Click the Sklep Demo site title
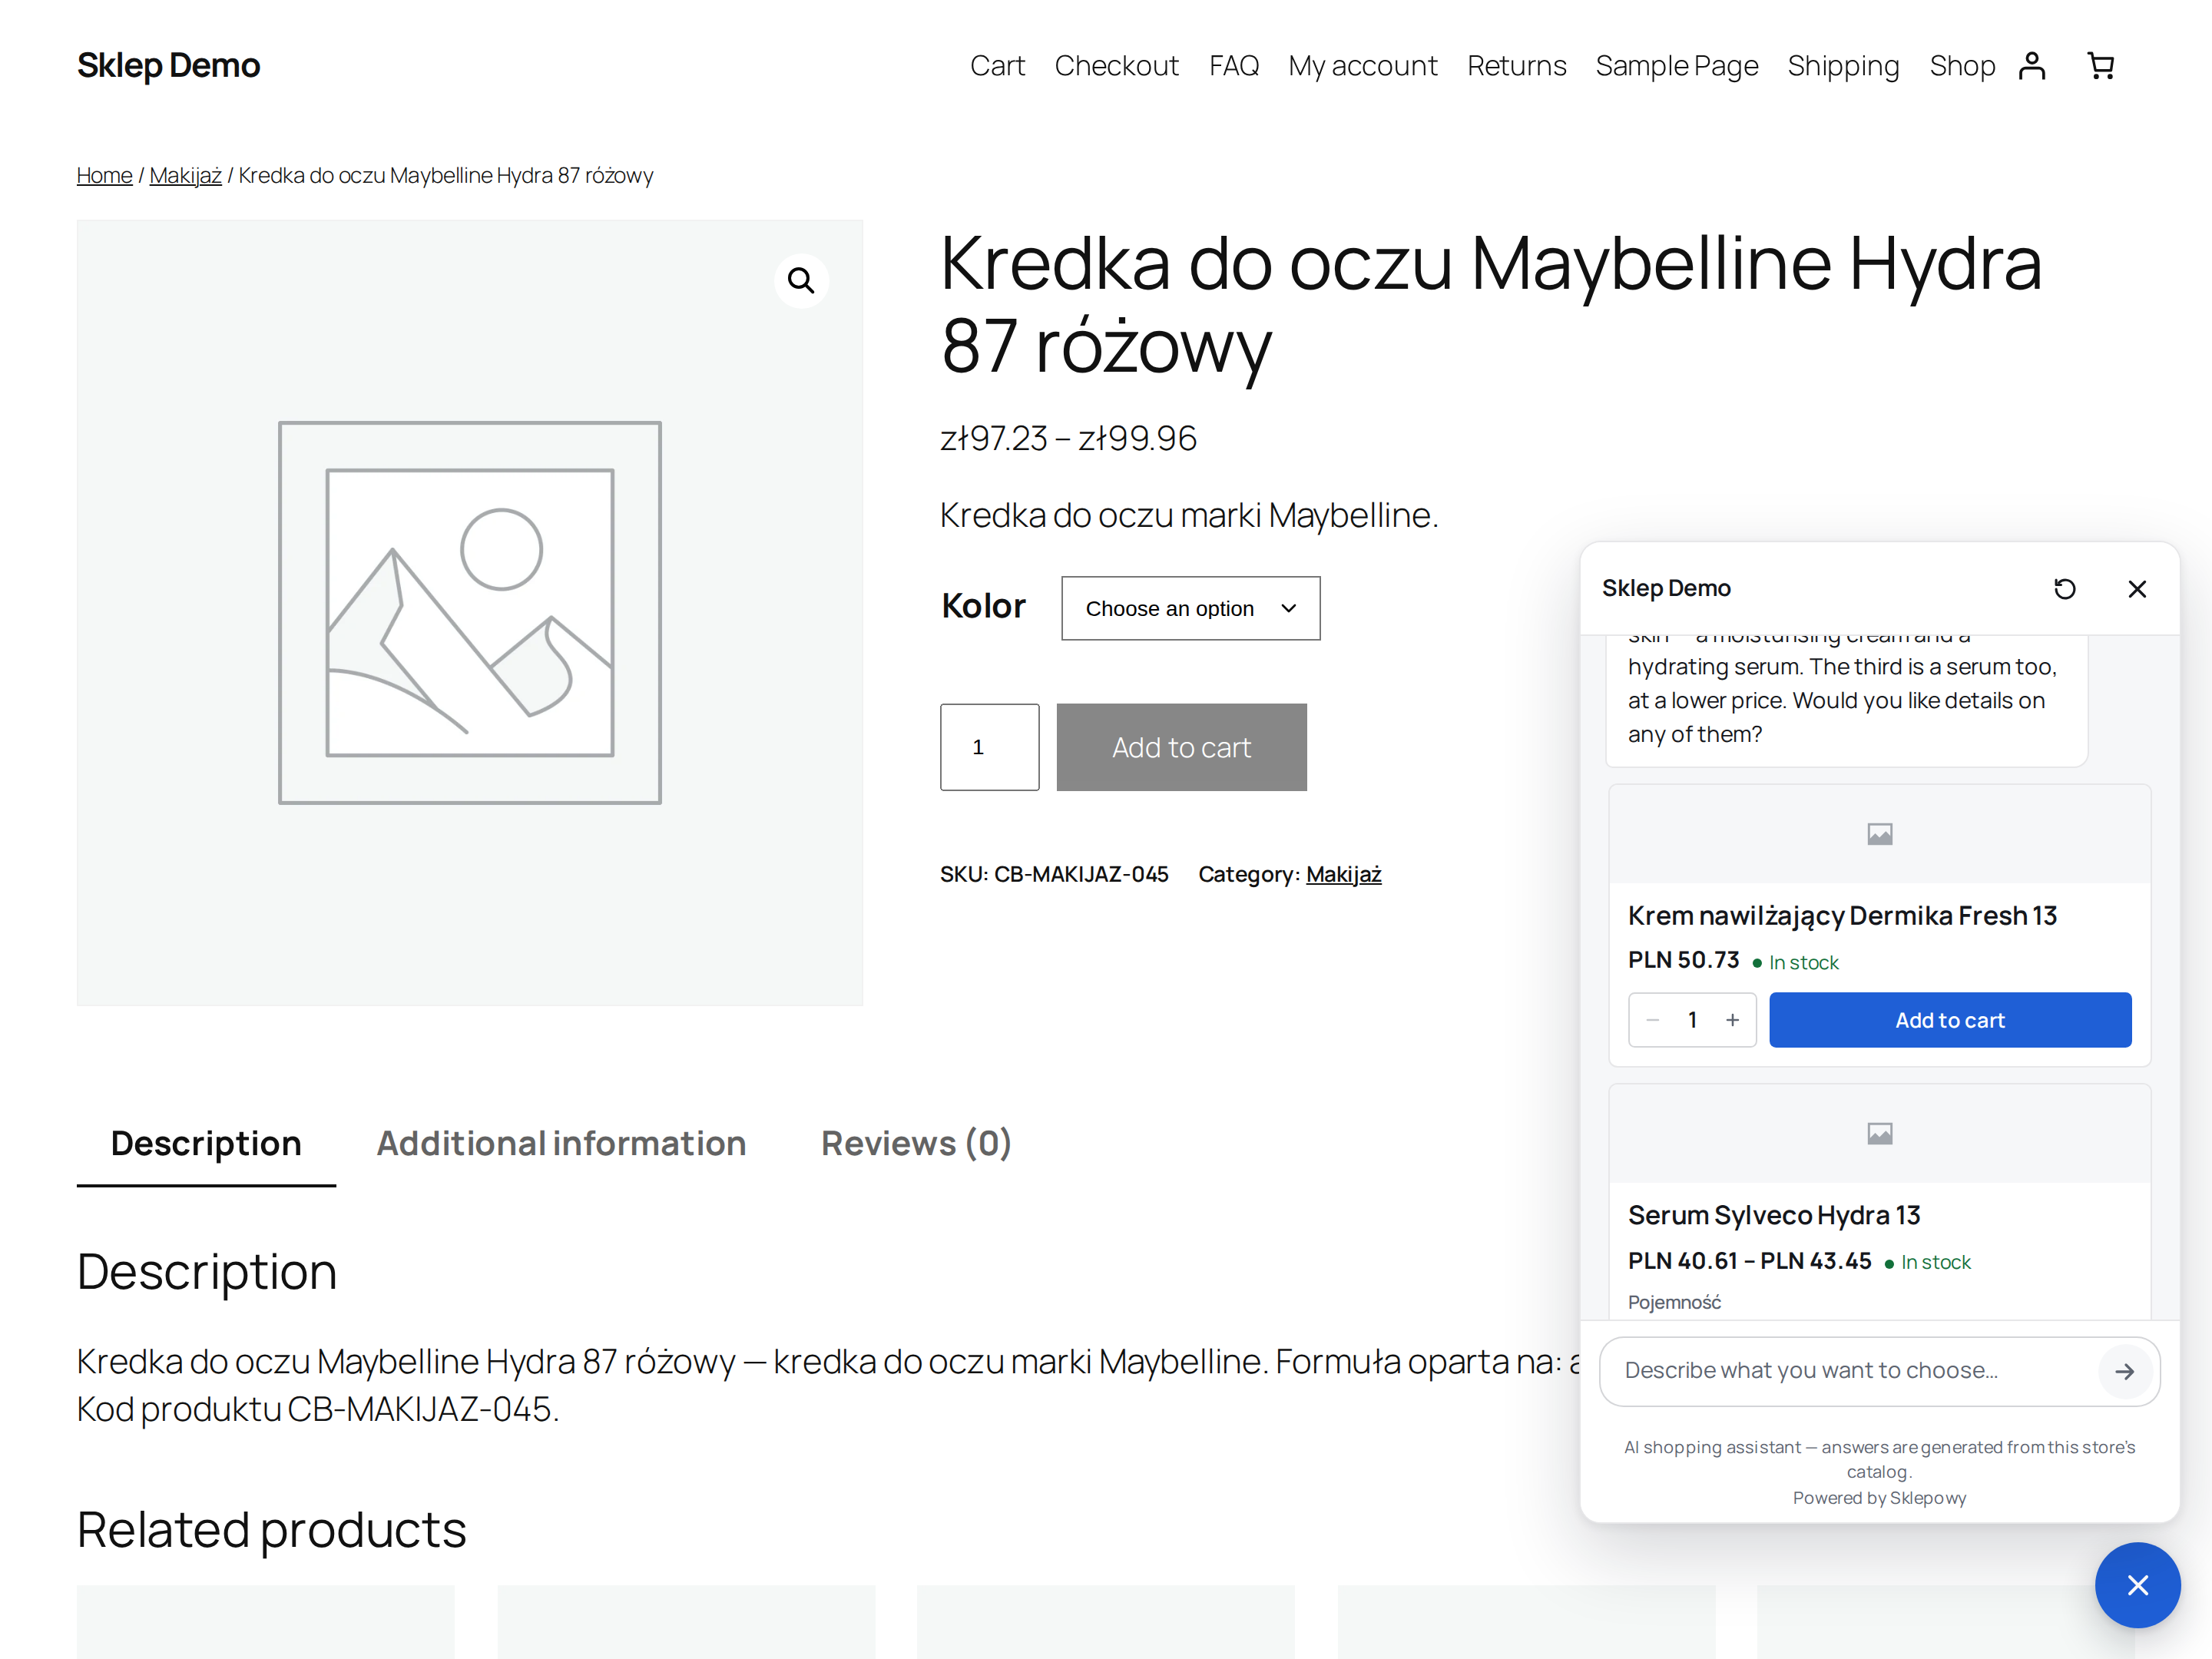Image resolution: width=2212 pixels, height=1659 pixels. tap(169, 66)
